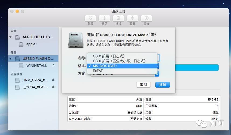Click the 外置 location value in table
Screen dimensions: 231x135
(x=139, y=99)
